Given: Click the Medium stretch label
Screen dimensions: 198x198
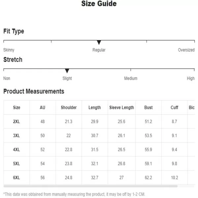Looking at the screenshot, I should coord(131,79).
